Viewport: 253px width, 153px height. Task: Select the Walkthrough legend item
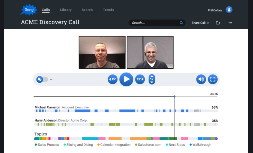[x=200, y=145]
